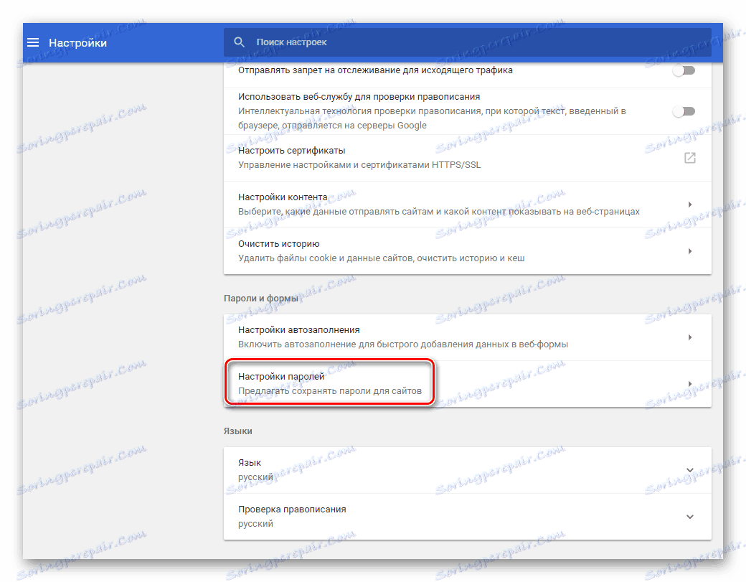Click the 'Проверка правописания' row label
This screenshot has height=582, width=746.
pos(292,510)
